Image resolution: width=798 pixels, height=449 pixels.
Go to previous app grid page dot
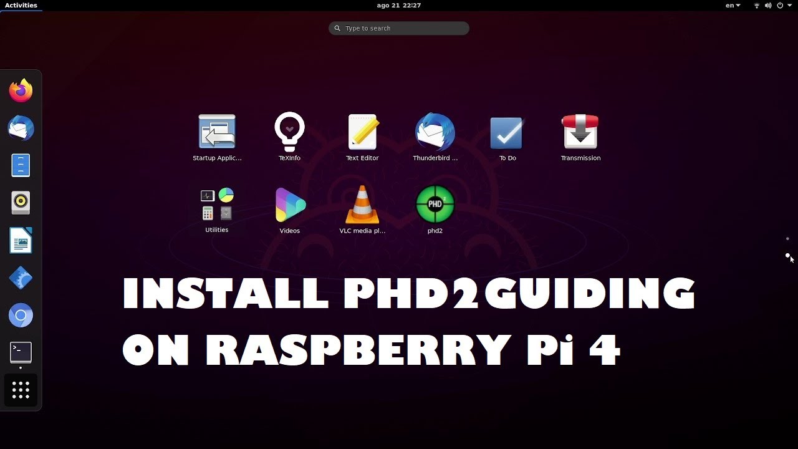point(787,238)
